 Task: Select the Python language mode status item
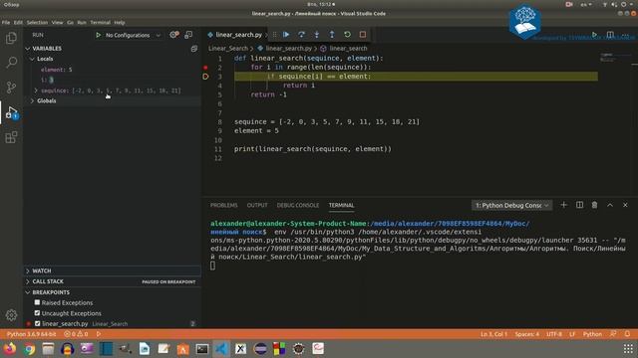coord(592,334)
